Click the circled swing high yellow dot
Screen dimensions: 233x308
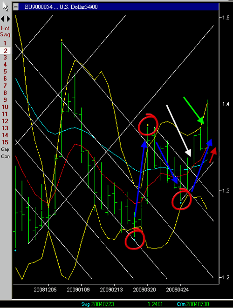click(x=148, y=125)
